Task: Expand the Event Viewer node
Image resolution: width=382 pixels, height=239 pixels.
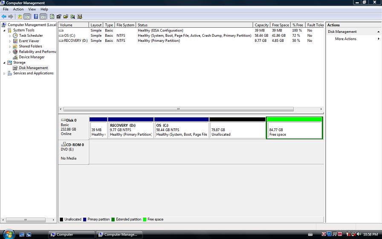Action: (10, 41)
